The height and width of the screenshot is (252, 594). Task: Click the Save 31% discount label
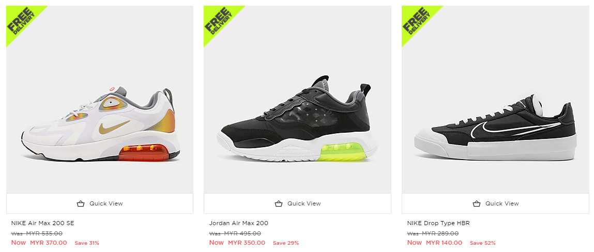[87, 243]
